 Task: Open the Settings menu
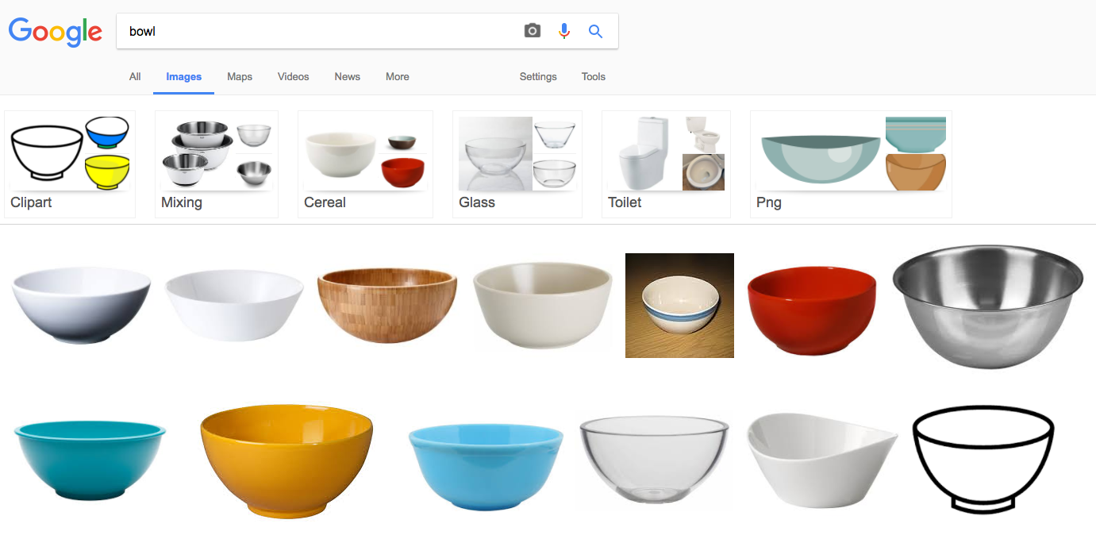(x=538, y=76)
